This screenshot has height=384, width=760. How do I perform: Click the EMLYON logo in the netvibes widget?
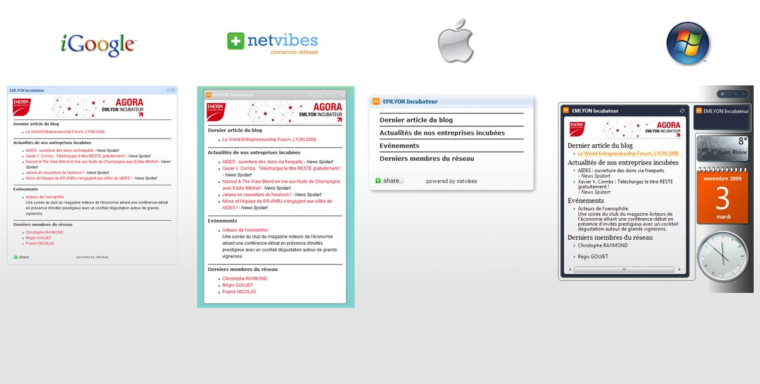215,112
